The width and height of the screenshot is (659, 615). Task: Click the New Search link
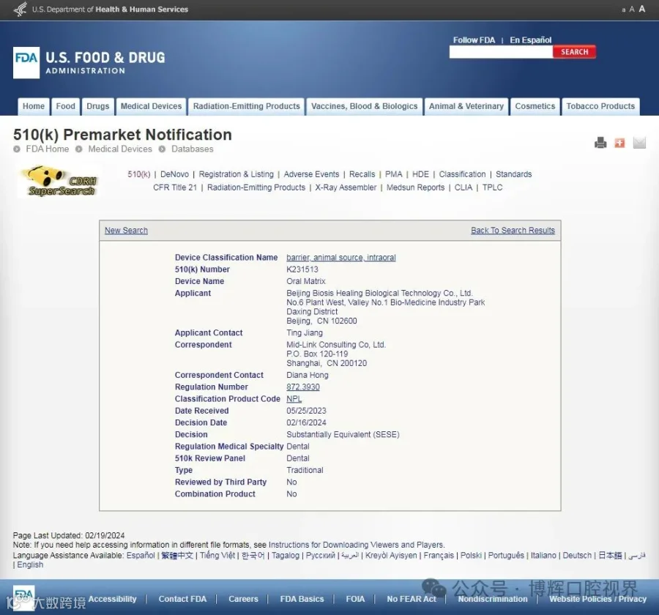click(126, 231)
